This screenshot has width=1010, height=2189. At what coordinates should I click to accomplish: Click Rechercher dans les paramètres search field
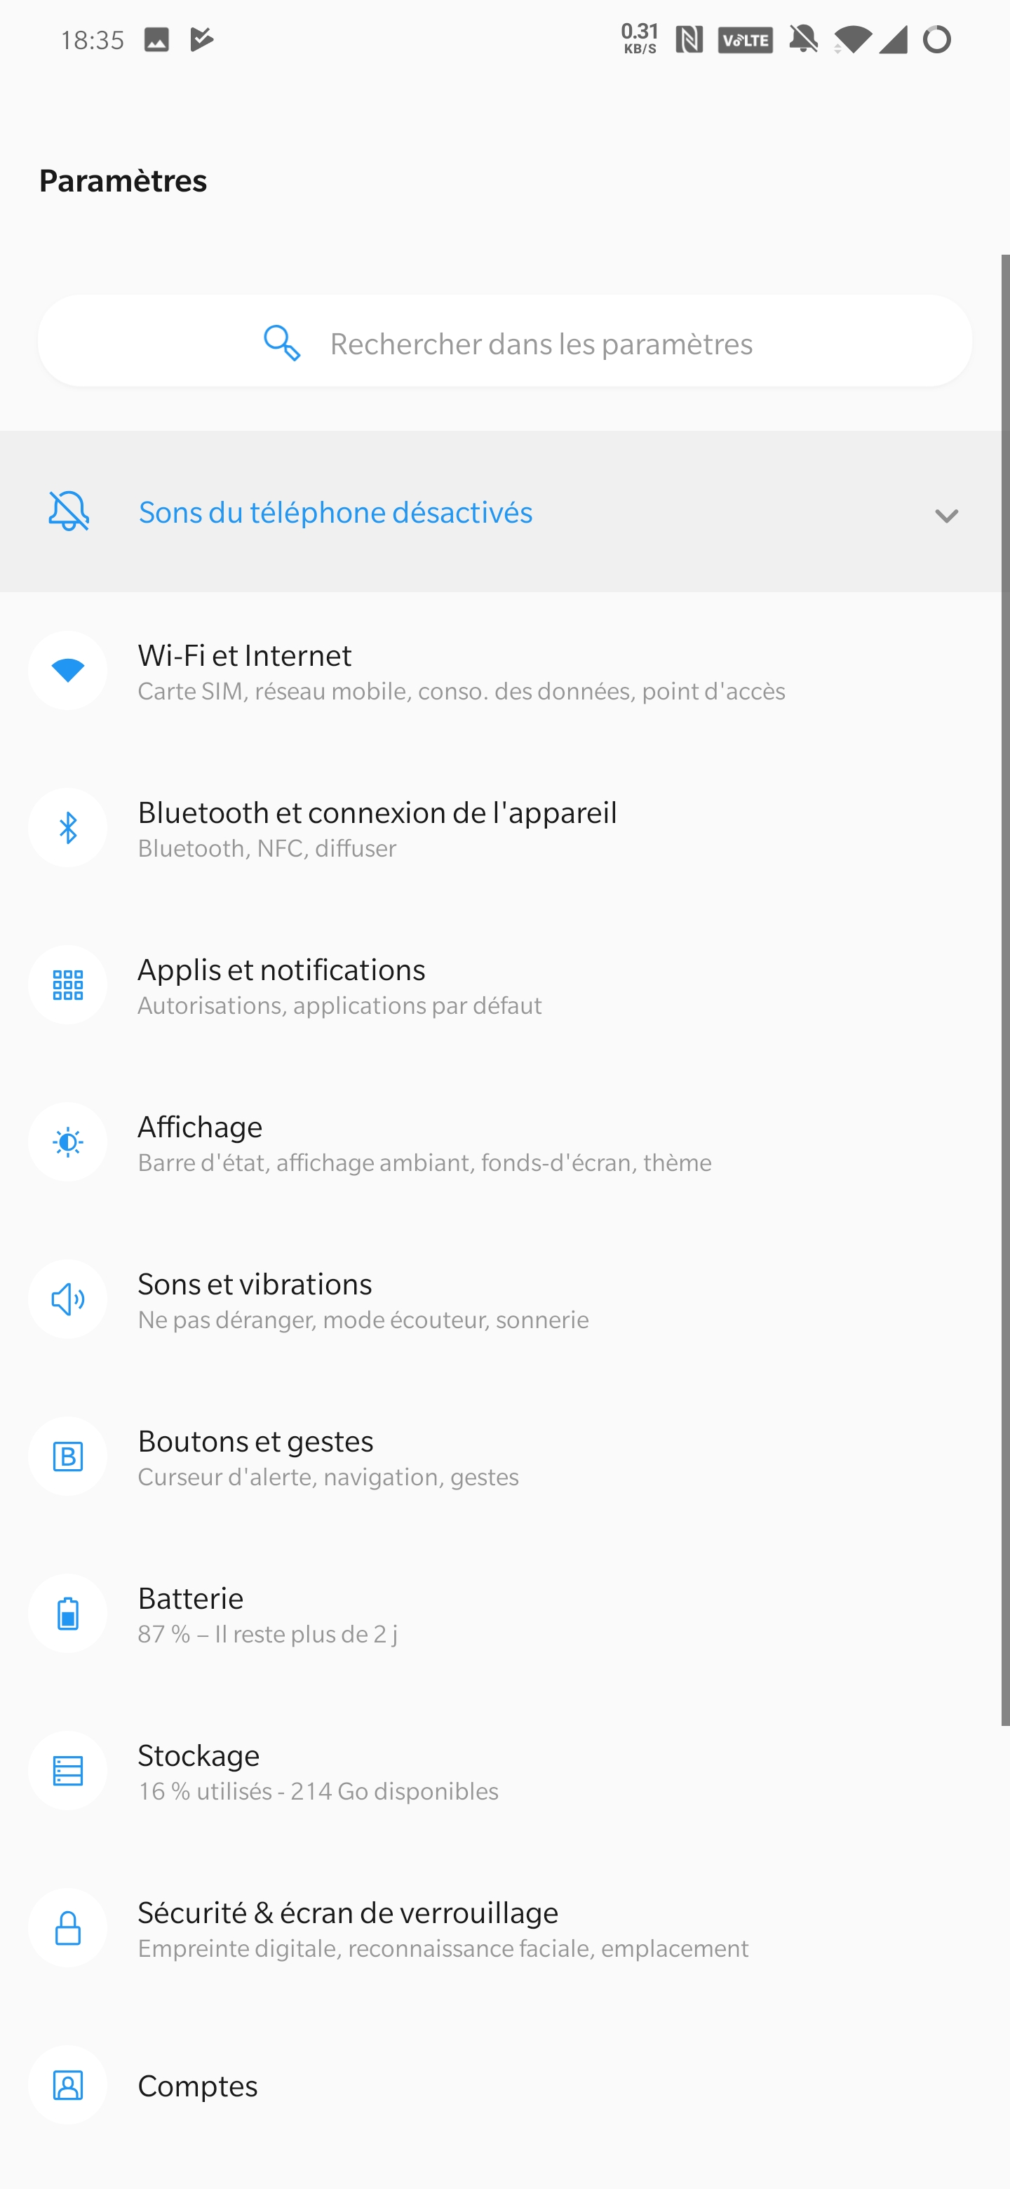(504, 342)
